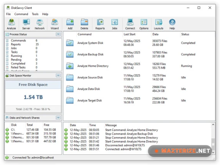Open the Tools menu
220x165 pixels.
tap(35, 14)
